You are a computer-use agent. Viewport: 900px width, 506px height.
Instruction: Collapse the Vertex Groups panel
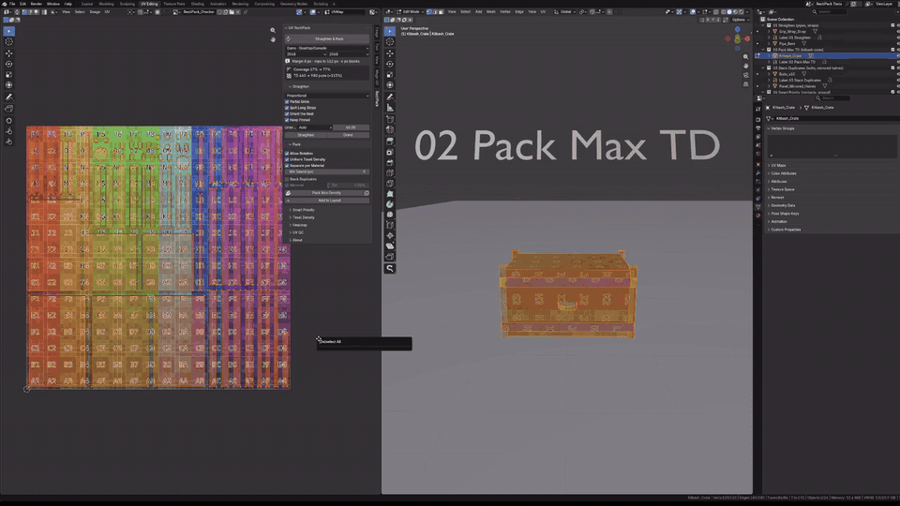(782, 128)
